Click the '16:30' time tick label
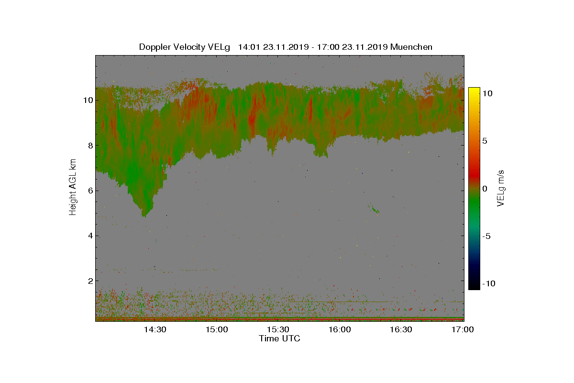The width and height of the screenshot is (574, 383). click(x=401, y=329)
